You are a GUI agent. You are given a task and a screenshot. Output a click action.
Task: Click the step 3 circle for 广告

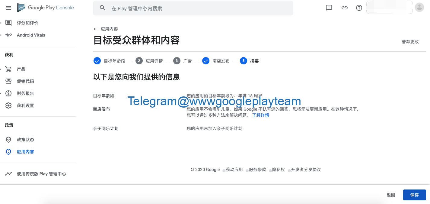[177, 61]
